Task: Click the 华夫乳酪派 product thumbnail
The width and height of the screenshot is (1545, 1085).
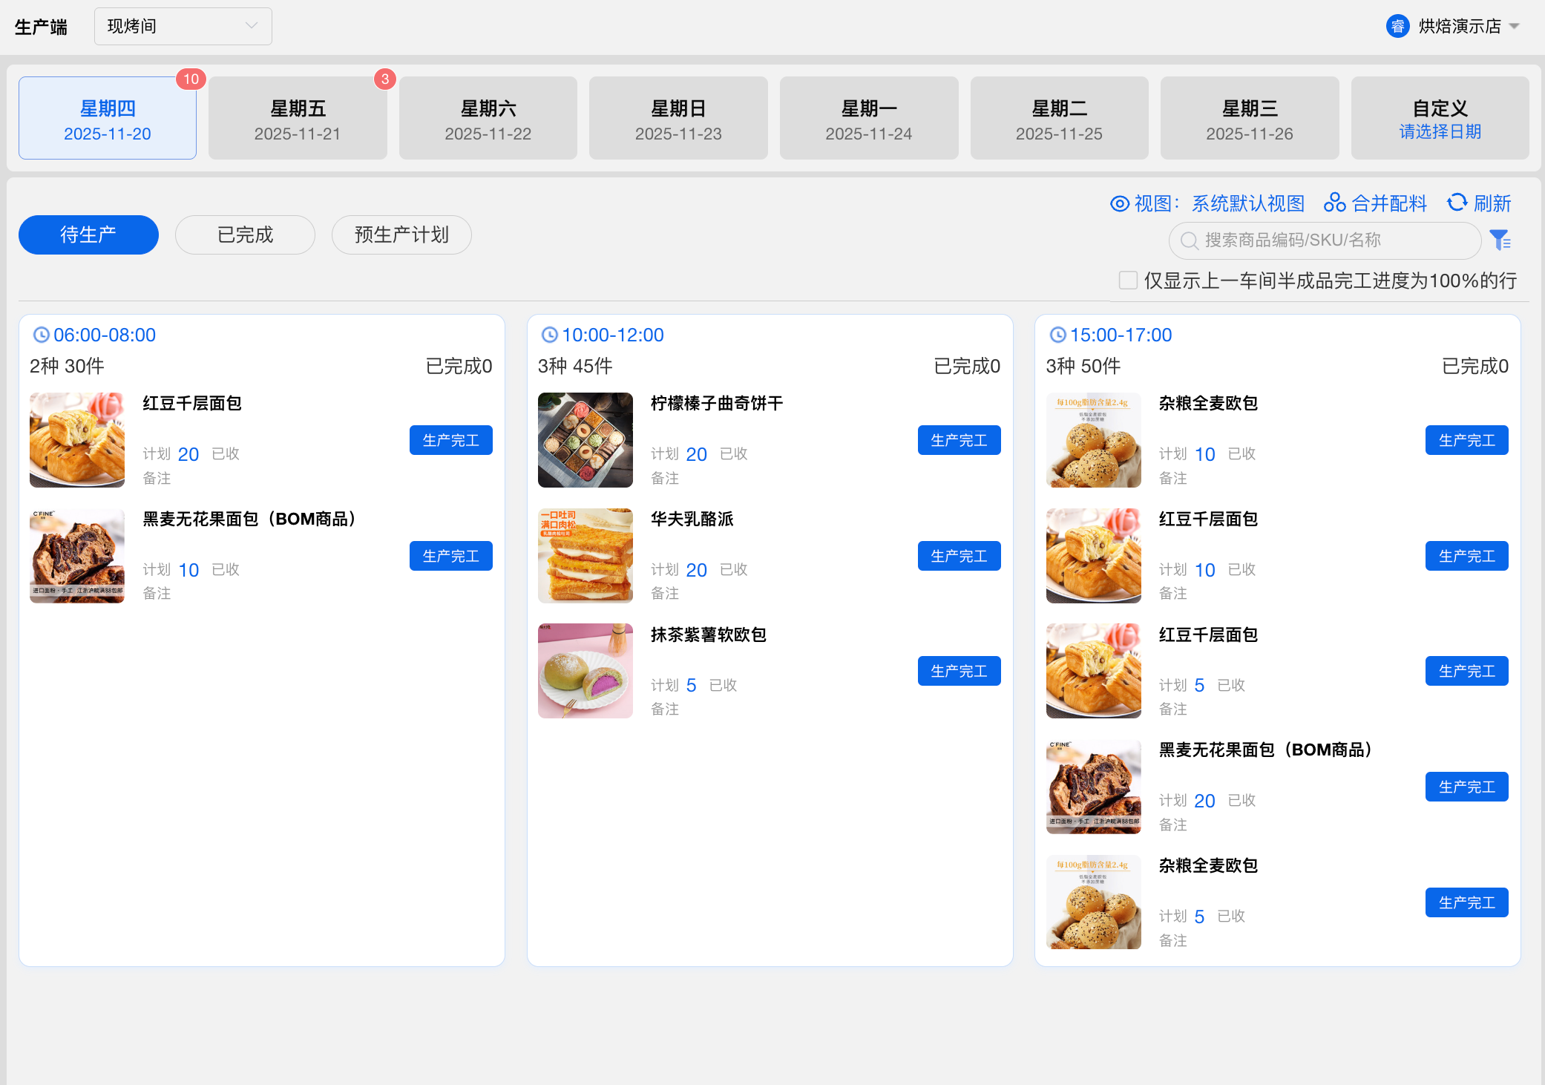Action: coord(585,555)
